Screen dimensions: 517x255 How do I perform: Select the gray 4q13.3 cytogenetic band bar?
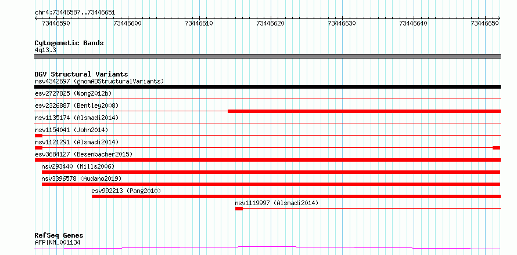tap(268, 56)
